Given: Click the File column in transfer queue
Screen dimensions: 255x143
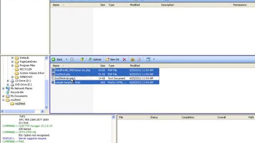Looking at the screenshot, I should tap(121, 118).
